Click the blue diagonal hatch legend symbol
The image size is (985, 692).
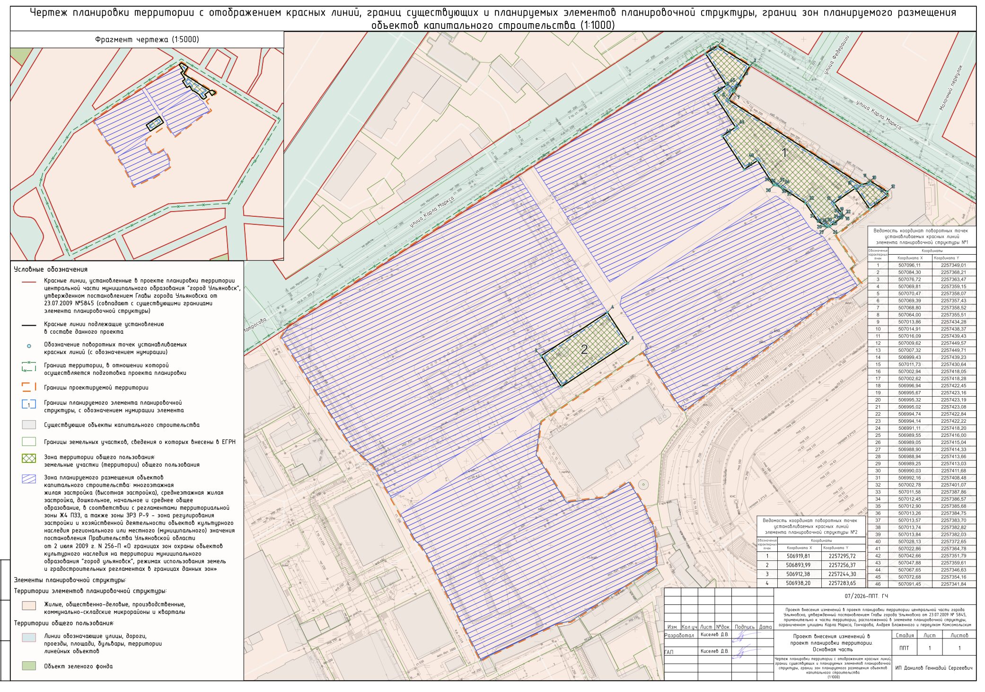(29, 479)
